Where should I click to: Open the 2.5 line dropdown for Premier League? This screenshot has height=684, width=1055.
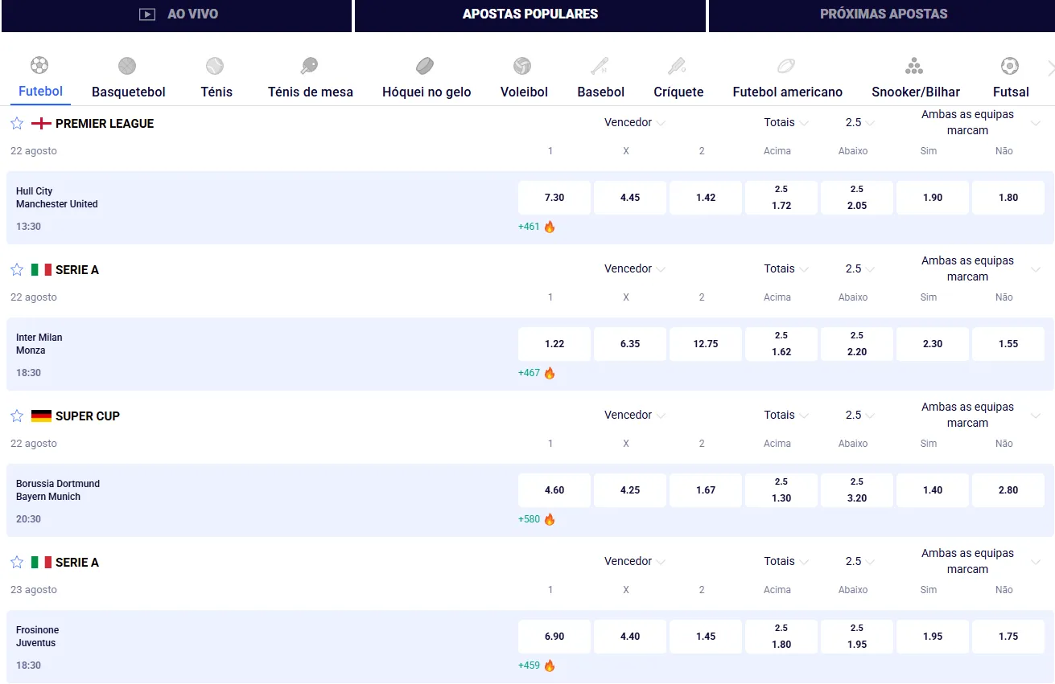[x=859, y=122]
